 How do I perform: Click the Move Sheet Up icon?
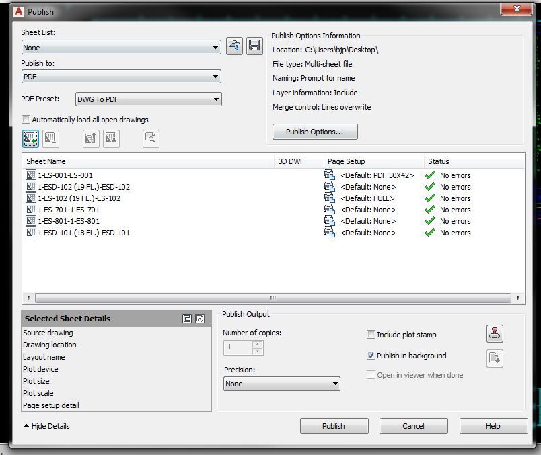pyautogui.click(x=91, y=138)
